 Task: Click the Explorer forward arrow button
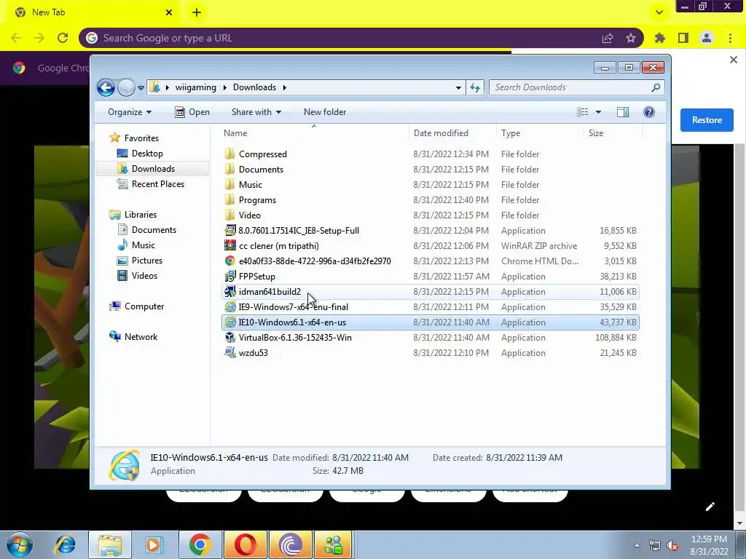[x=126, y=87]
